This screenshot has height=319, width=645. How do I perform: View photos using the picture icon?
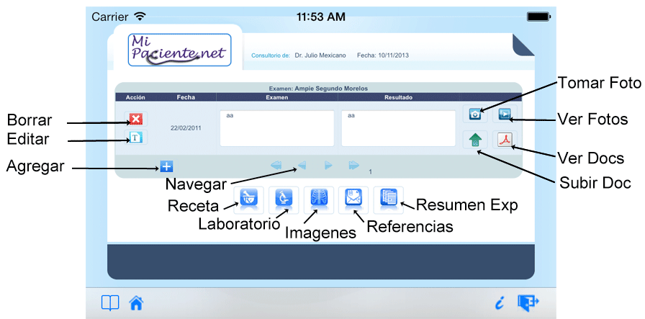(x=505, y=114)
